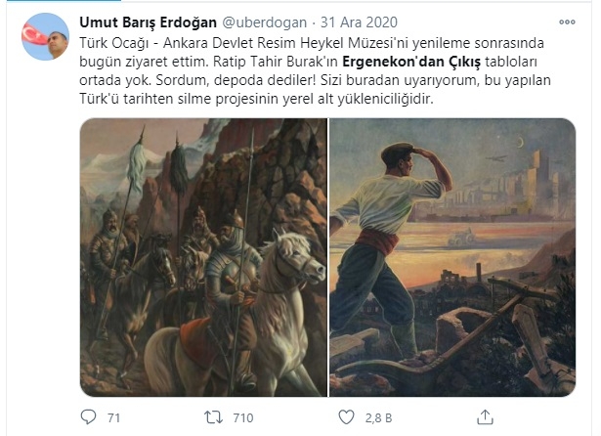Like the tweet with the heart icon
Image resolution: width=601 pixels, height=436 pixels.
(x=347, y=417)
